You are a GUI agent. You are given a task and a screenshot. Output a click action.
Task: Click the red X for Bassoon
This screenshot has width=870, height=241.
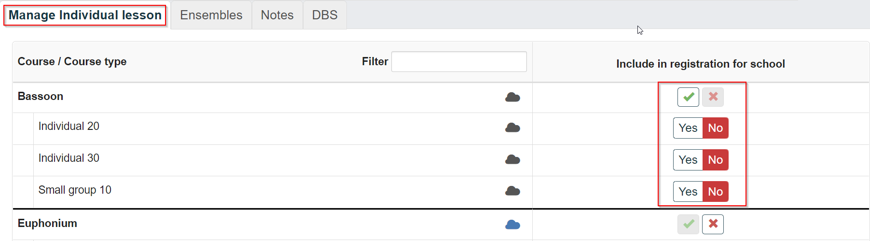pyautogui.click(x=713, y=97)
